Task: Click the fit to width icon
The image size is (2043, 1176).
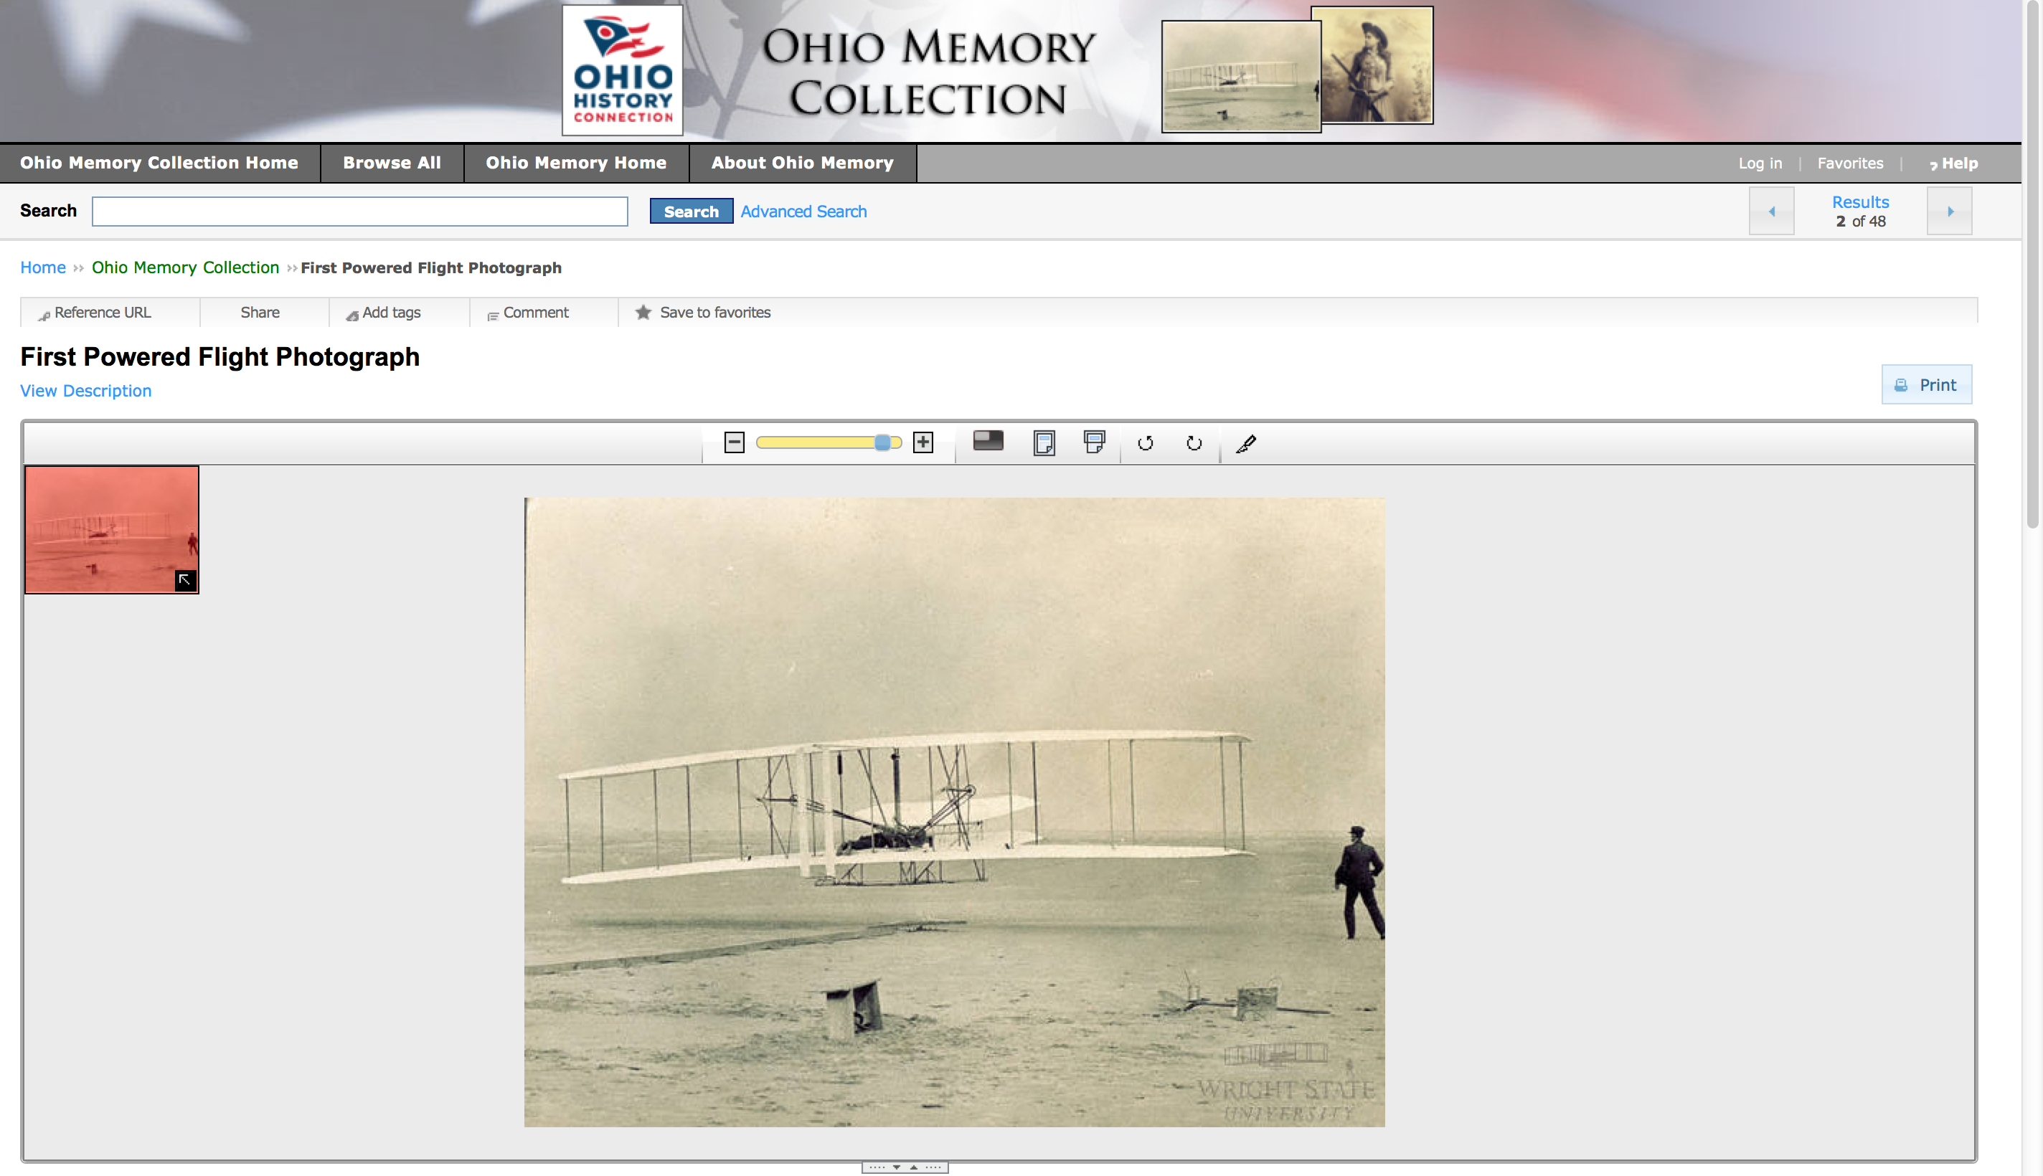Action: pos(1094,442)
